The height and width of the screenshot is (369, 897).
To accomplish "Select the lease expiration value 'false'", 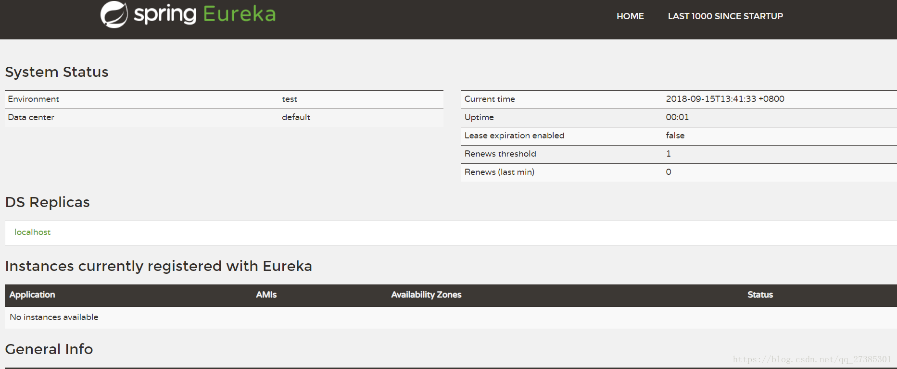I will pos(675,135).
